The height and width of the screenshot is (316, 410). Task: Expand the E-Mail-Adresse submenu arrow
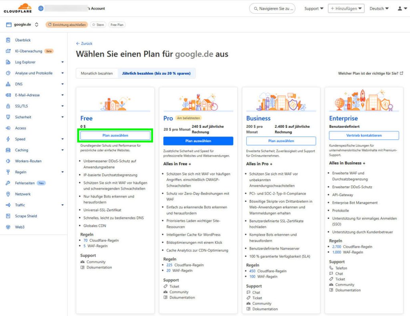62,95
